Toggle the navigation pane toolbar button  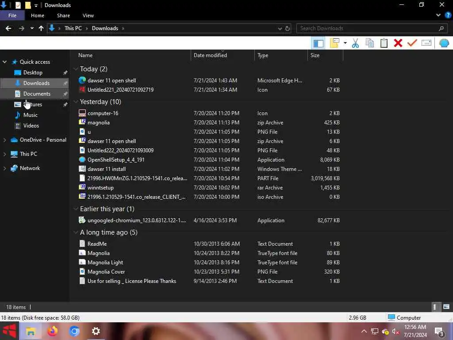point(318,43)
